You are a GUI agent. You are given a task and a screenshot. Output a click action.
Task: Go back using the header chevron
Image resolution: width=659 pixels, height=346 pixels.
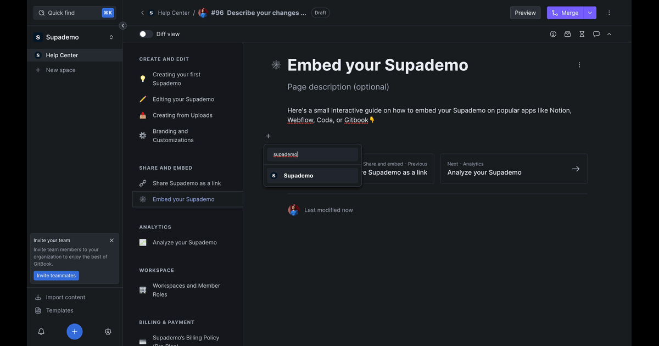coord(142,13)
